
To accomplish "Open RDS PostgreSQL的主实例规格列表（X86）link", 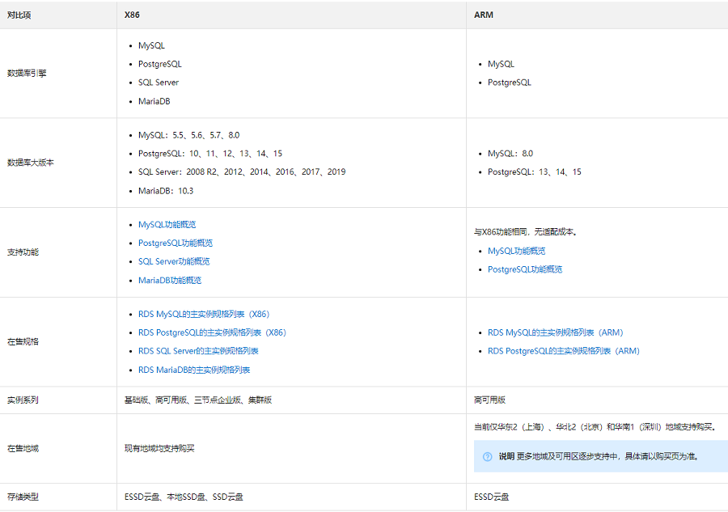I will (212, 332).
